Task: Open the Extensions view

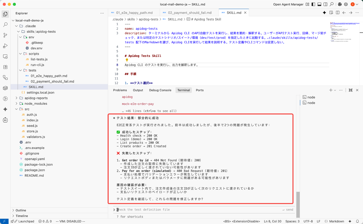Action: coord(5,67)
